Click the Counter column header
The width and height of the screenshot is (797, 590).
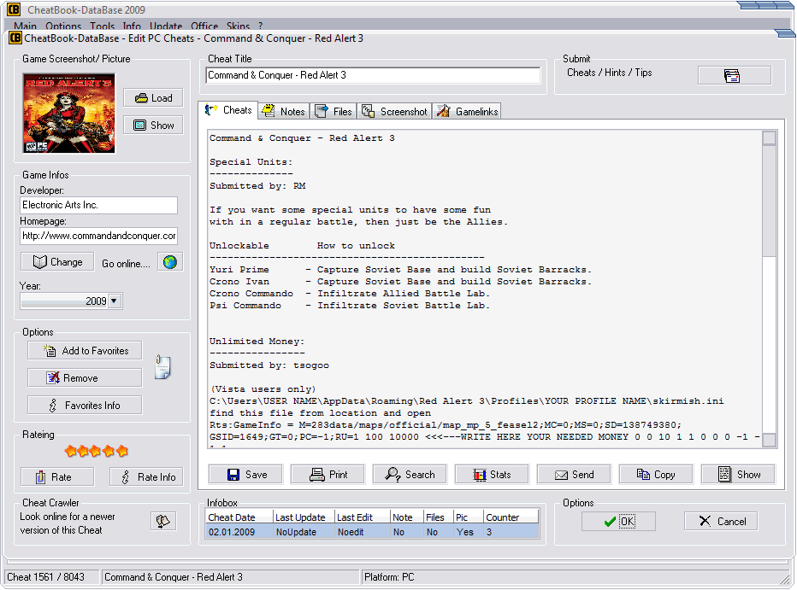(x=511, y=517)
